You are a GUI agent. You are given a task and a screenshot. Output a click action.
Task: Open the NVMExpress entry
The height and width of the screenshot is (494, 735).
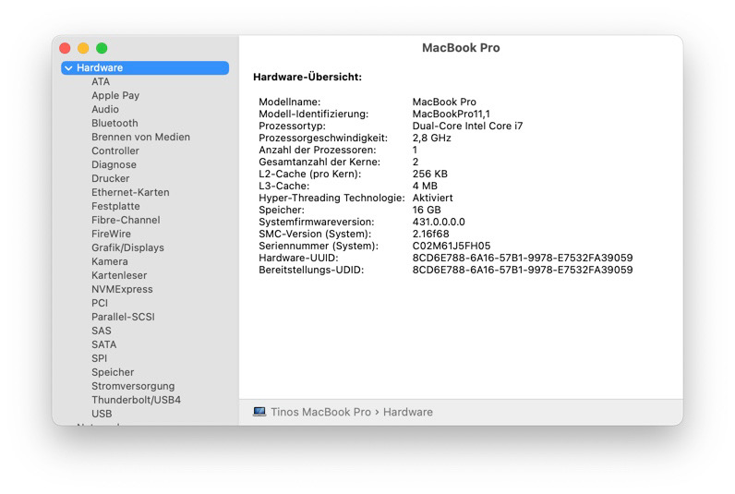122,289
